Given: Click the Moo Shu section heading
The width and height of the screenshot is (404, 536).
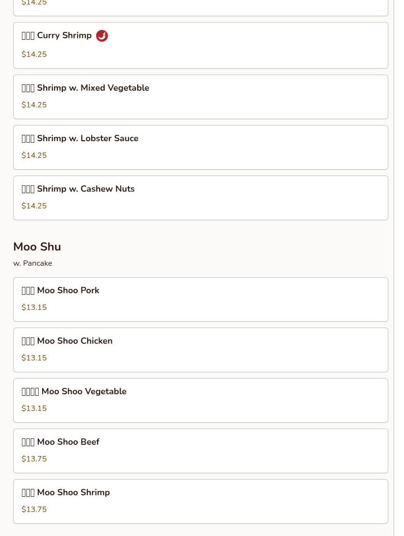Looking at the screenshot, I should 37,247.
